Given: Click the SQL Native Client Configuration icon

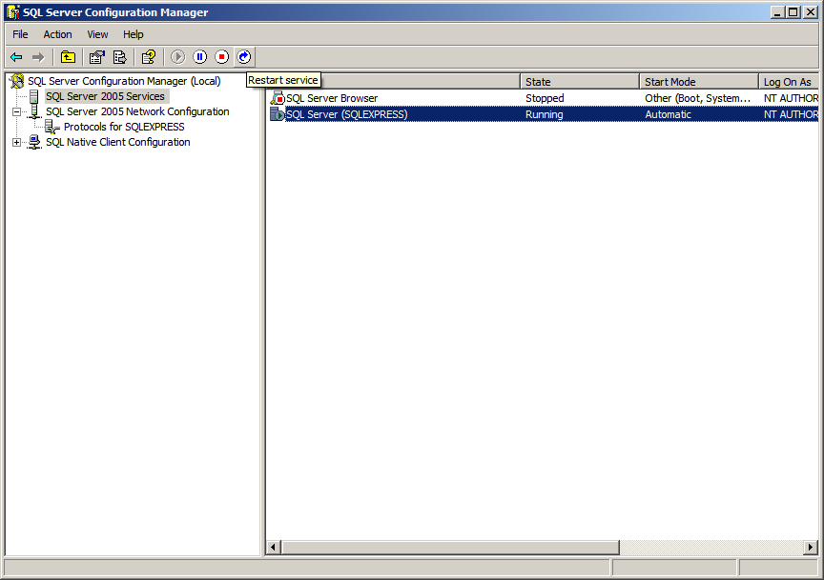Looking at the screenshot, I should tap(34, 142).
